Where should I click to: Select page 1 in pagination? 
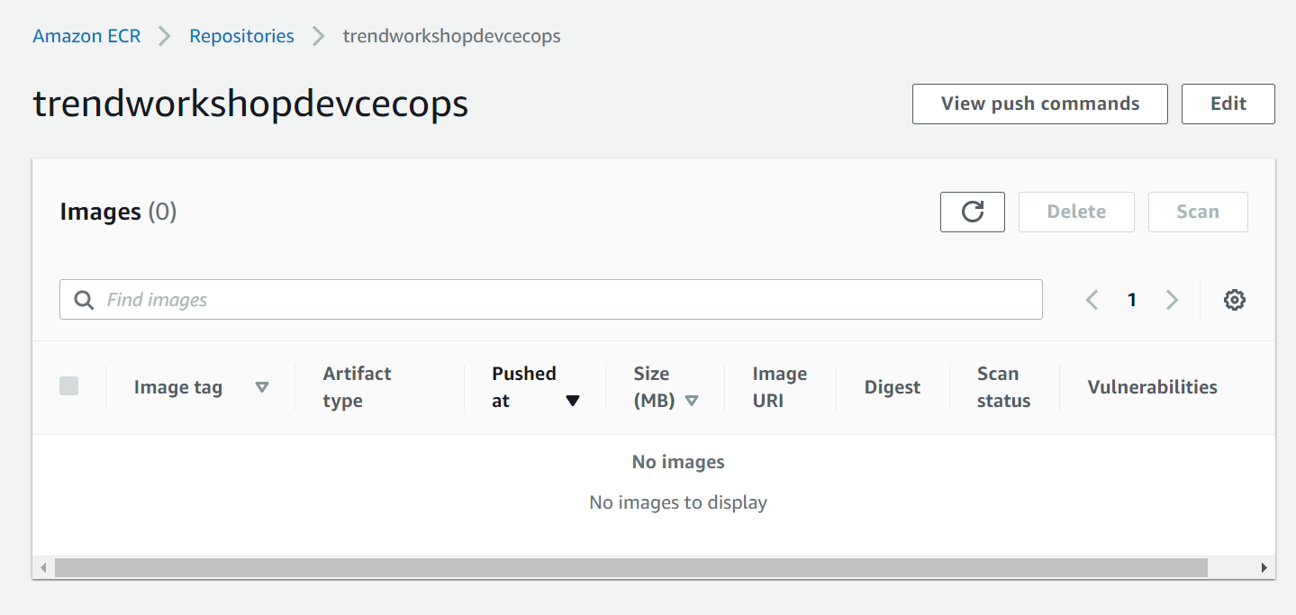(x=1132, y=300)
